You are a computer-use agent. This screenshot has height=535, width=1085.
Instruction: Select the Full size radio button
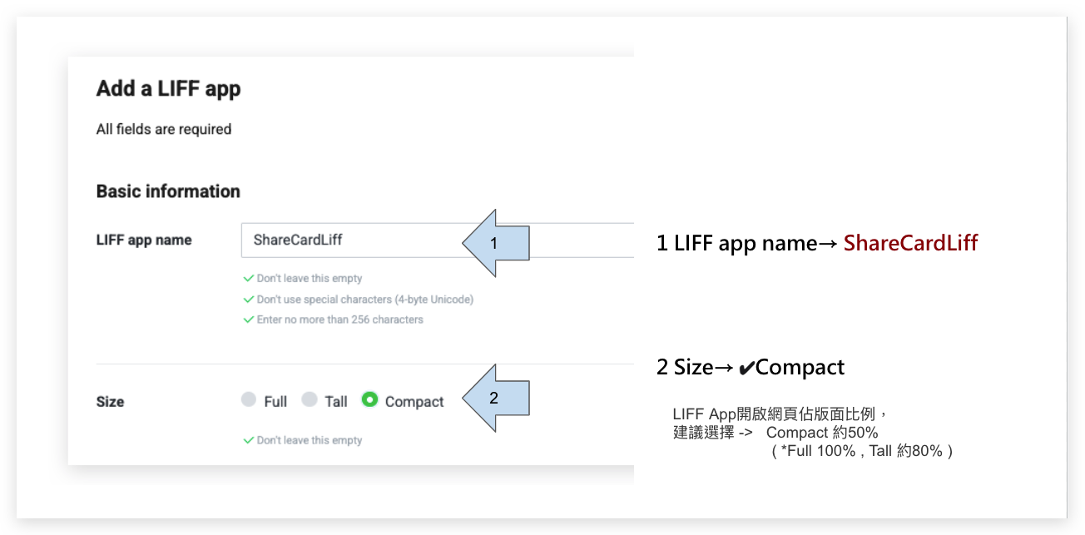point(249,400)
